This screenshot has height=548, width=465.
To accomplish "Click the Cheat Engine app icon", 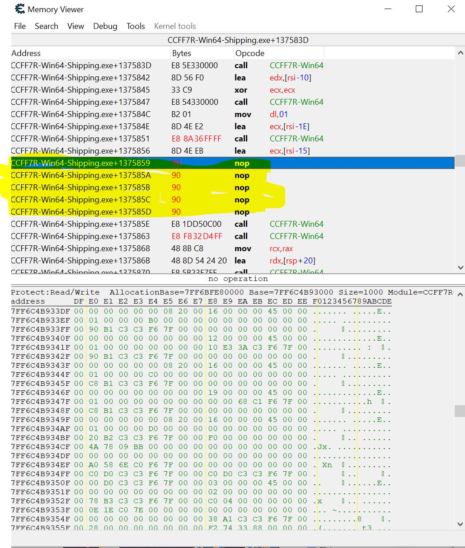I will pos(20,9).
